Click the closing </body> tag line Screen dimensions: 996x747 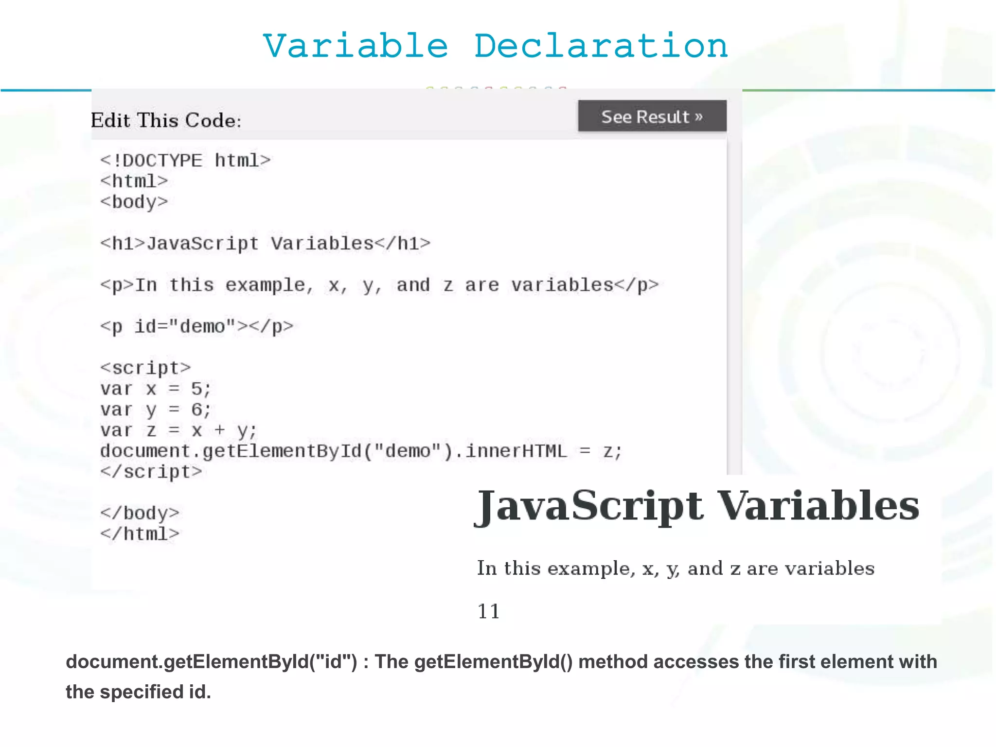[x=140, y=513]
